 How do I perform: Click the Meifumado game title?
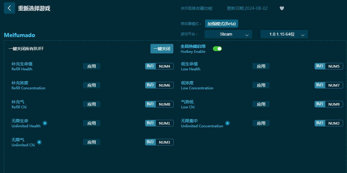(x=19, y=35)
